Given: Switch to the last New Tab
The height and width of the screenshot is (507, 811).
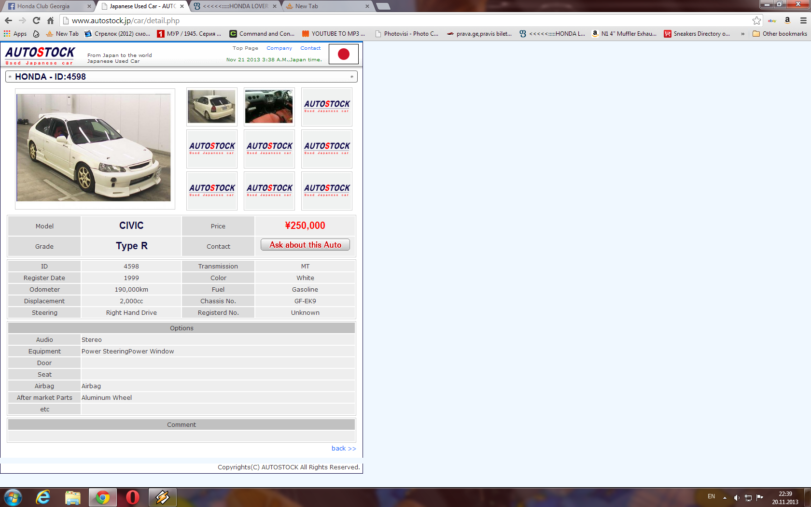Looking at the screenshot, I should click(x=328, y=6).
